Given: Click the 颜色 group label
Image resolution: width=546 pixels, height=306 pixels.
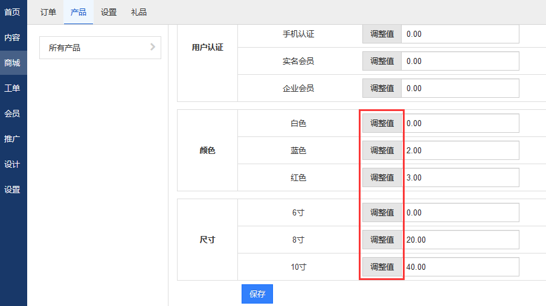Looking at the screenshot, I should click(x=208, y=150).
